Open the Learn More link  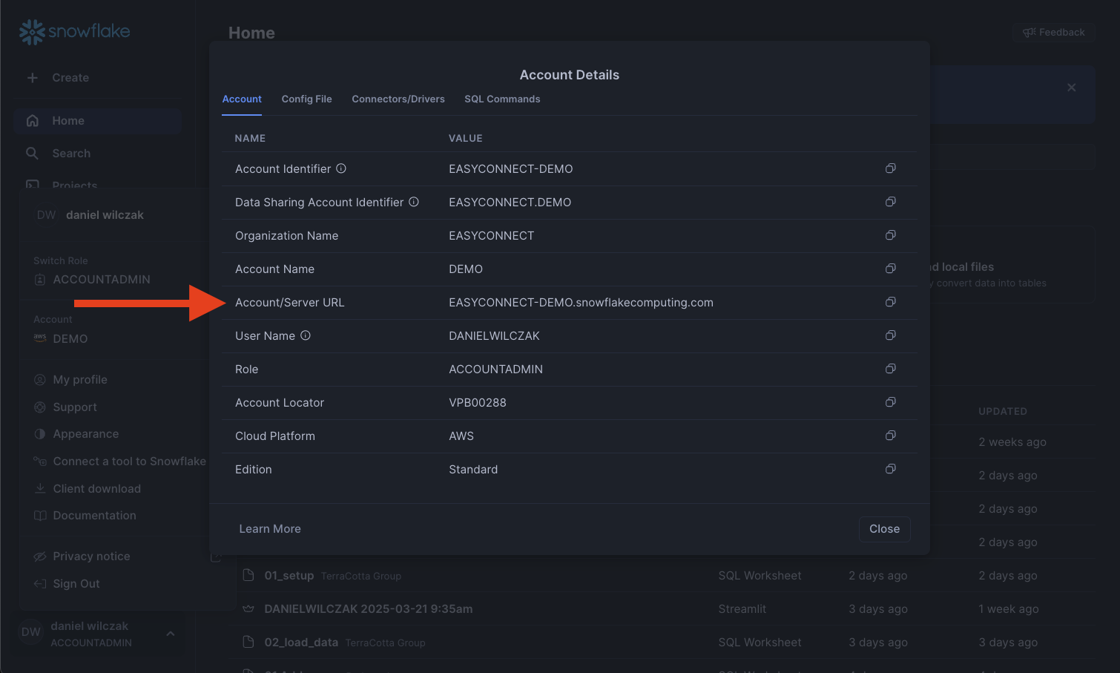[270, 529]
